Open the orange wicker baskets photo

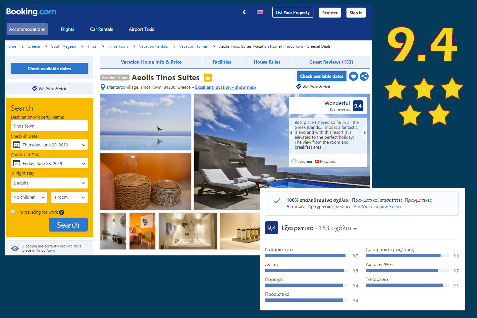(145, 181)
